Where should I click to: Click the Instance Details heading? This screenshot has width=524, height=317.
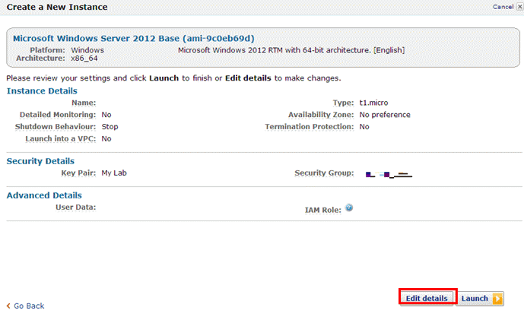click(42, 91)
